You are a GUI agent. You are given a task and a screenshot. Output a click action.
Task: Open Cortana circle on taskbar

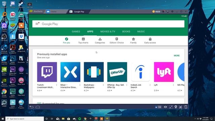(46, 119)
